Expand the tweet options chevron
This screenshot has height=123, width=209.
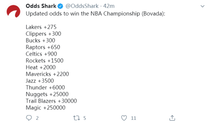(x=202, y=6)
